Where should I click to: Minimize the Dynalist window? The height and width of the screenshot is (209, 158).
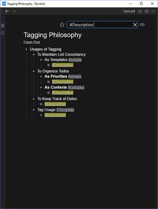pyautogui.click(x=131, y=4)
